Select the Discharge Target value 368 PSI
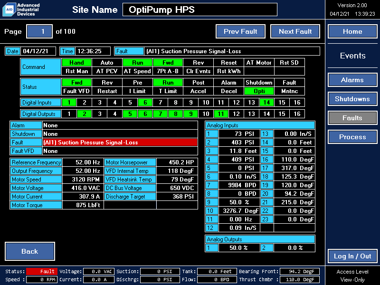 tap(177, 197)
